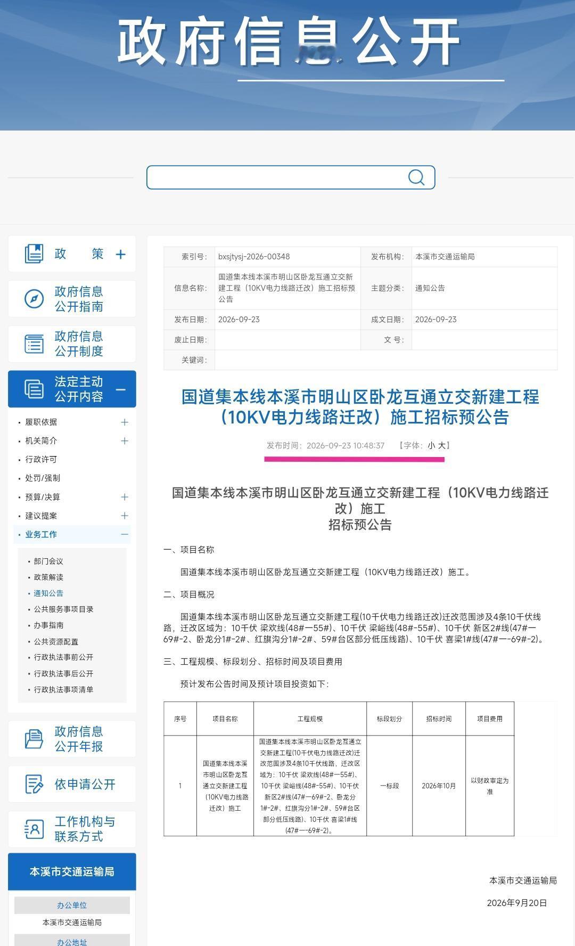Click the 发布时间 2026-09-23 10:48:37 text
Viewport: 575px width, 946px height.
pyautogui.click(x=325, y=445)
